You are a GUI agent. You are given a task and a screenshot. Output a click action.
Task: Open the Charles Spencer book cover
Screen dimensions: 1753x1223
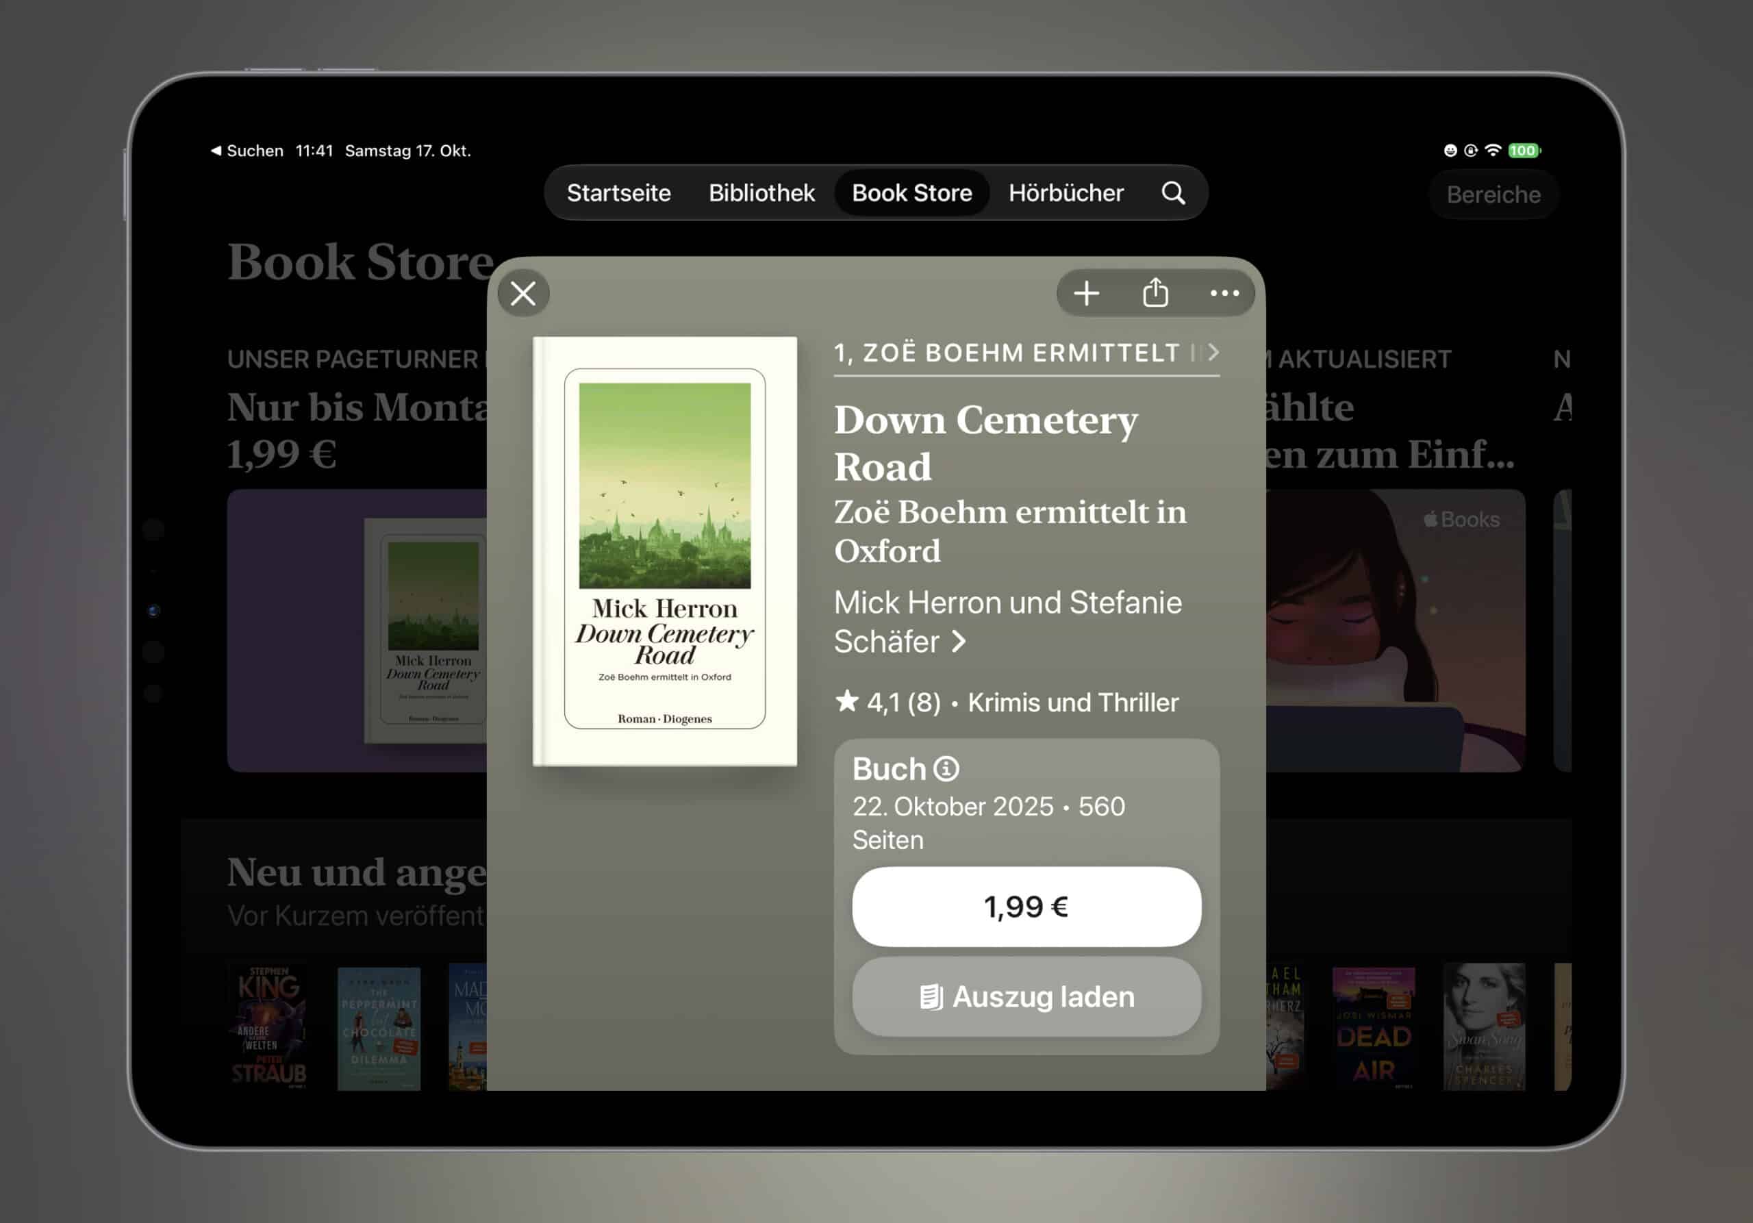(1483, 1026)
